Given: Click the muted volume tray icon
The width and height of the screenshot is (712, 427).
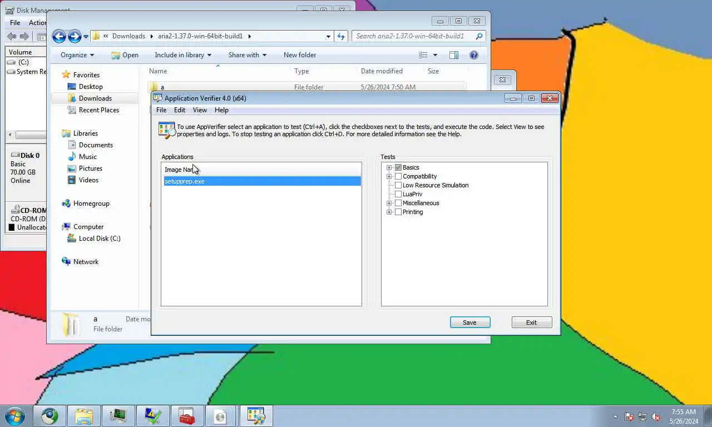Looking at the screenshot, I should point(656,416).
